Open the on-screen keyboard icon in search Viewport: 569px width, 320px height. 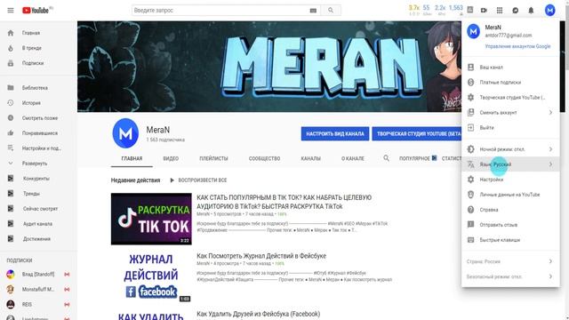point(313,11)
